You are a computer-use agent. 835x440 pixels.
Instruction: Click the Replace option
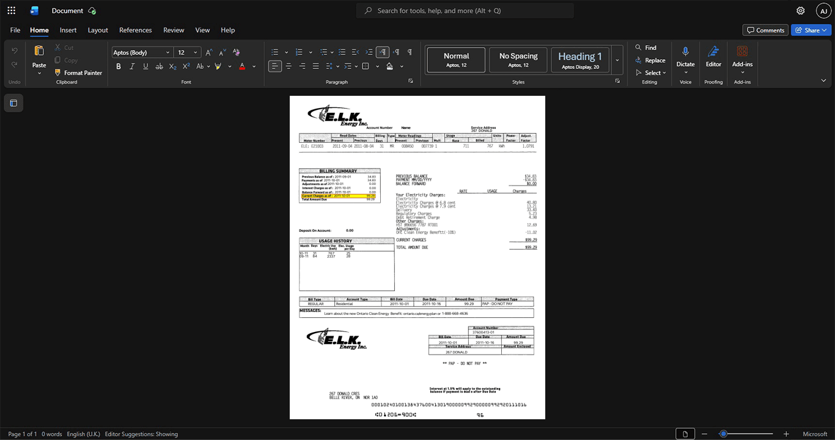point(650,60)
